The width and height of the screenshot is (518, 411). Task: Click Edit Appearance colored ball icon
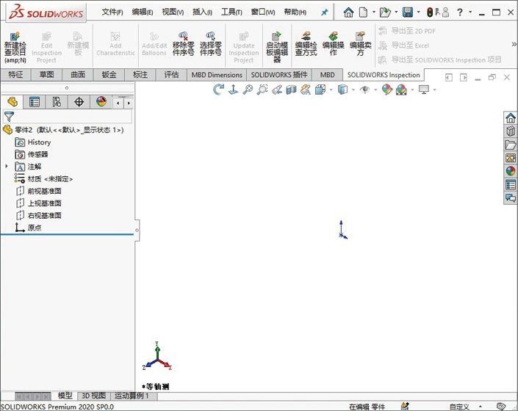(x=387, y=90)
